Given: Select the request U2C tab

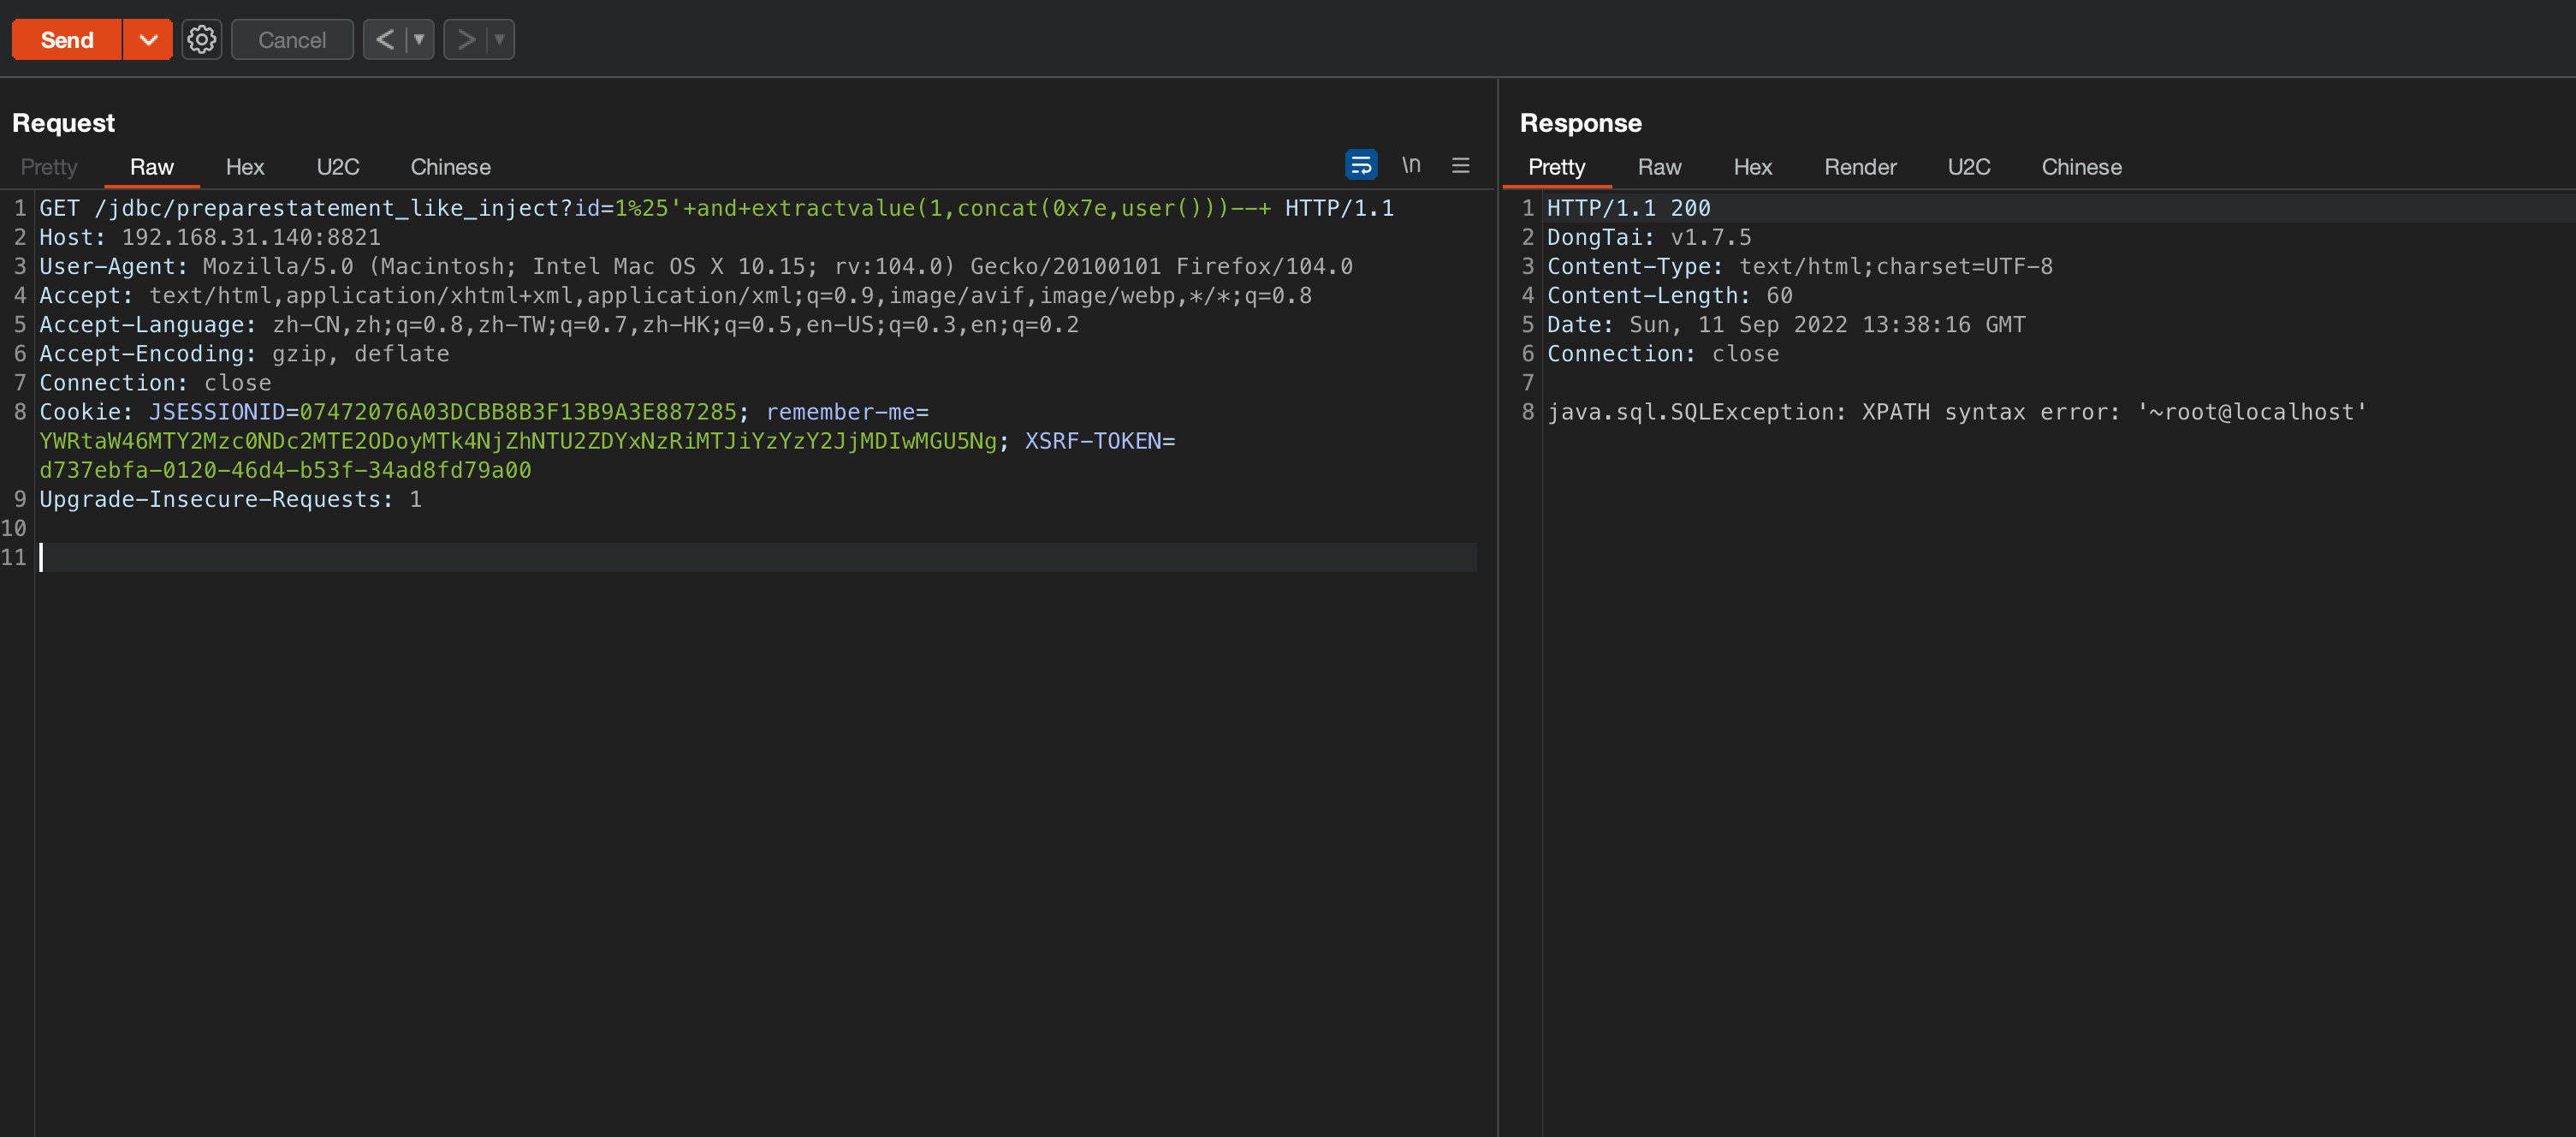Looking at the screenshot, I should 337,167.
